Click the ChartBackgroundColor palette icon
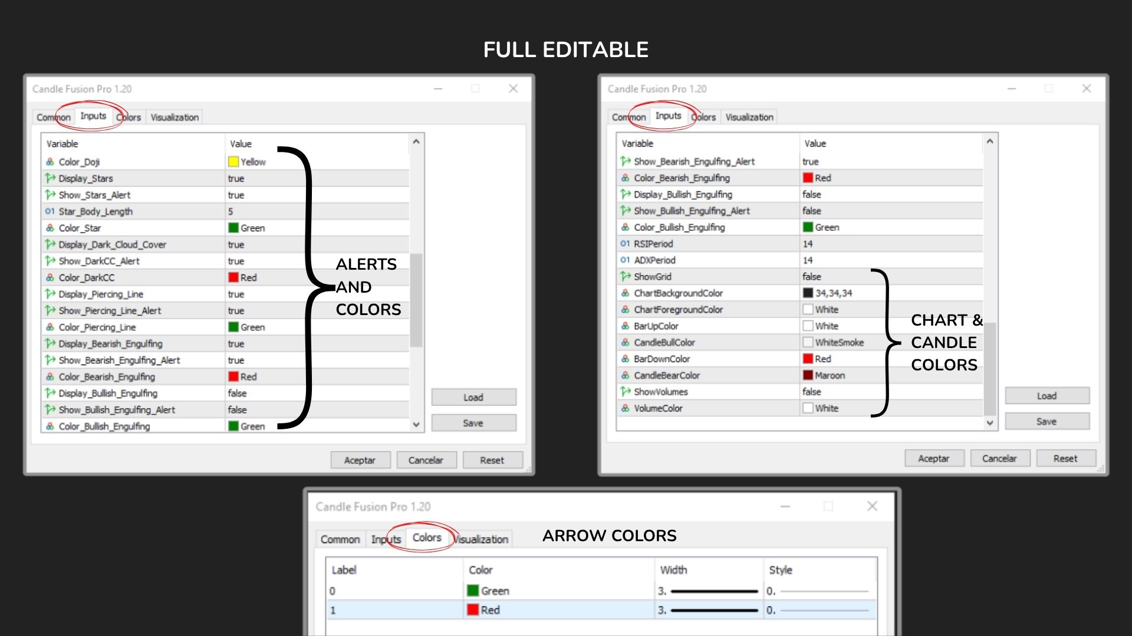 point(625,293)
